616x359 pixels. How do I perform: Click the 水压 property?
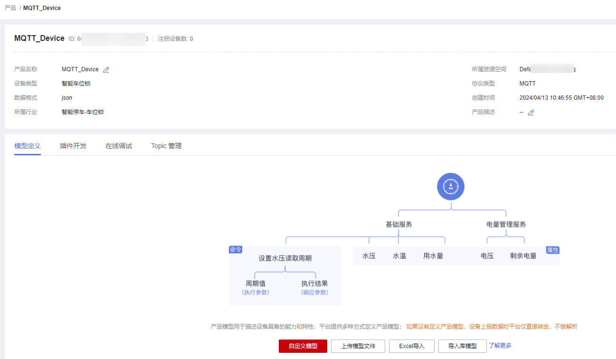[369, 256]
